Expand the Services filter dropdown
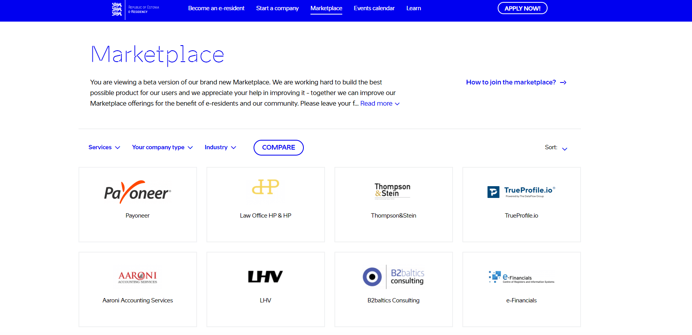The image size is (692, 335). click(x=104, y=147)
